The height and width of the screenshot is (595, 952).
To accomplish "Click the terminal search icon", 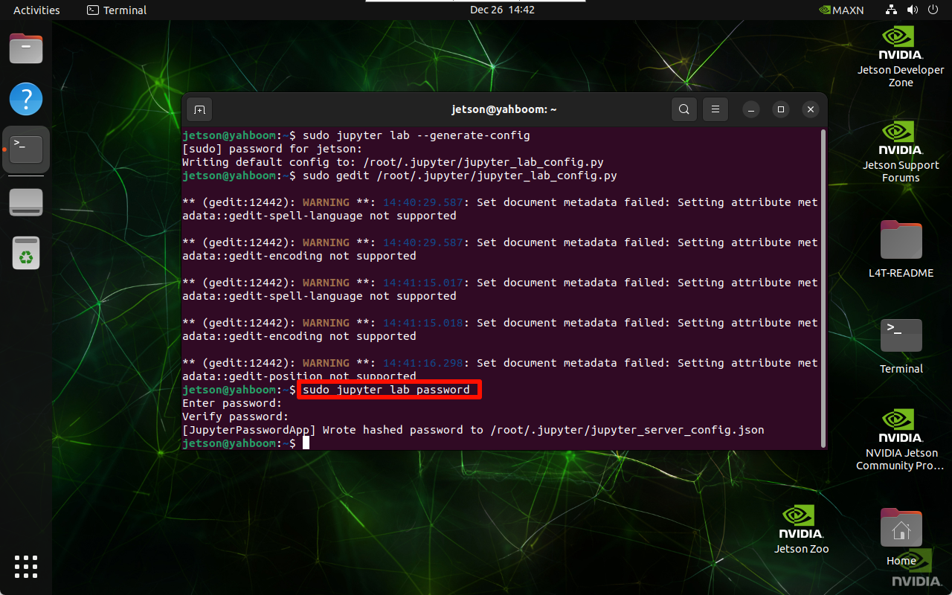I will [x=684, y=110].
